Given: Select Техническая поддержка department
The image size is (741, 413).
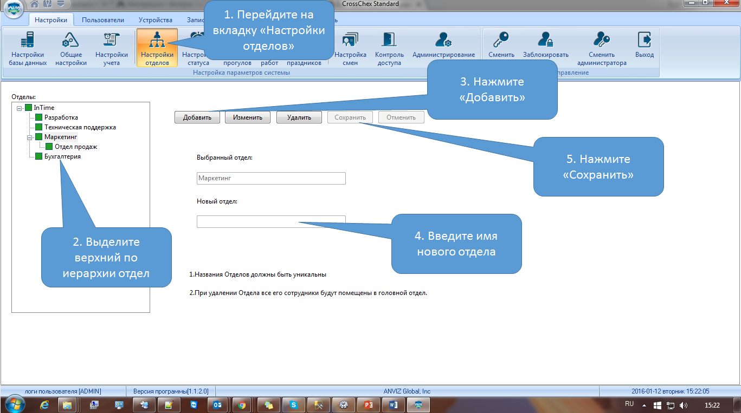Looking at the screenshot, I should (x=80, y=127).
